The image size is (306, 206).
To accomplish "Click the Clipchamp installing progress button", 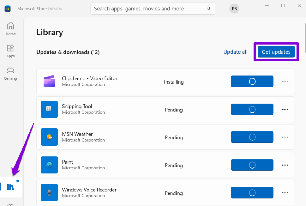I will point(252,81).
